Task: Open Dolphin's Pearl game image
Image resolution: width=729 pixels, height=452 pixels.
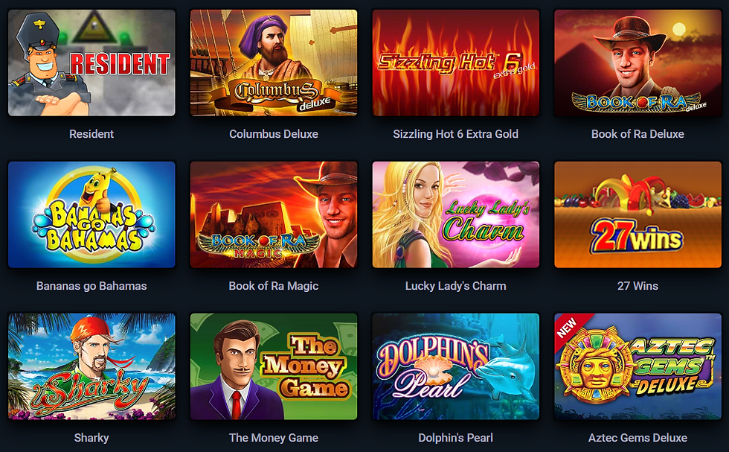Action: (455, 366)
